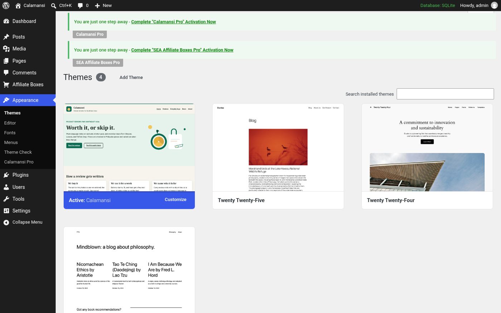Click the Affiliate Boxes cart icon
Image resolution: width=501 pixels, height=313 pixels.
point(6,84)
